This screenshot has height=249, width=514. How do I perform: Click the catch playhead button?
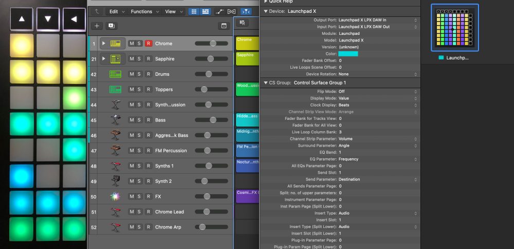point(246,11)
